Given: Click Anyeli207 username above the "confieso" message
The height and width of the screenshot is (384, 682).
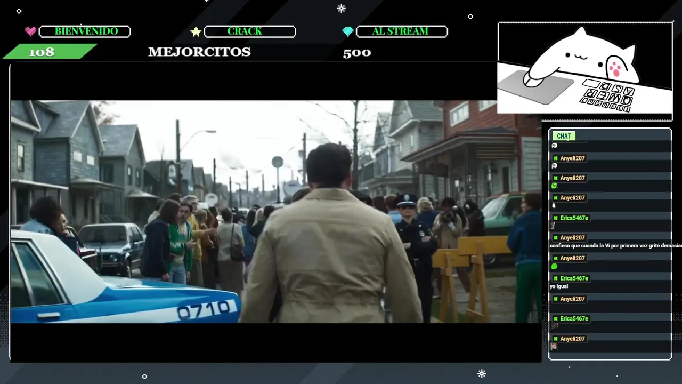Looking at the screenshot, I should click(572, 238).
